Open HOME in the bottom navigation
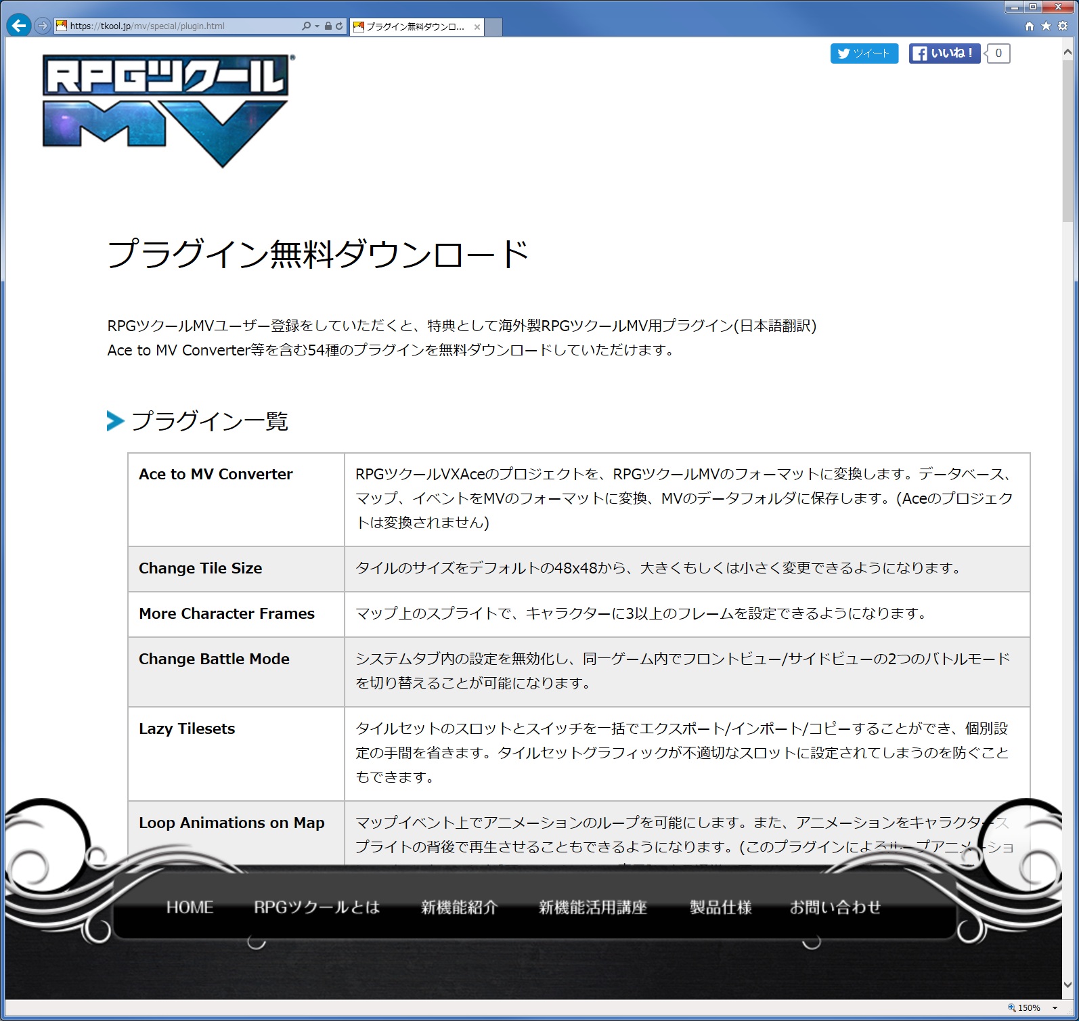 [x=190, y=907]
